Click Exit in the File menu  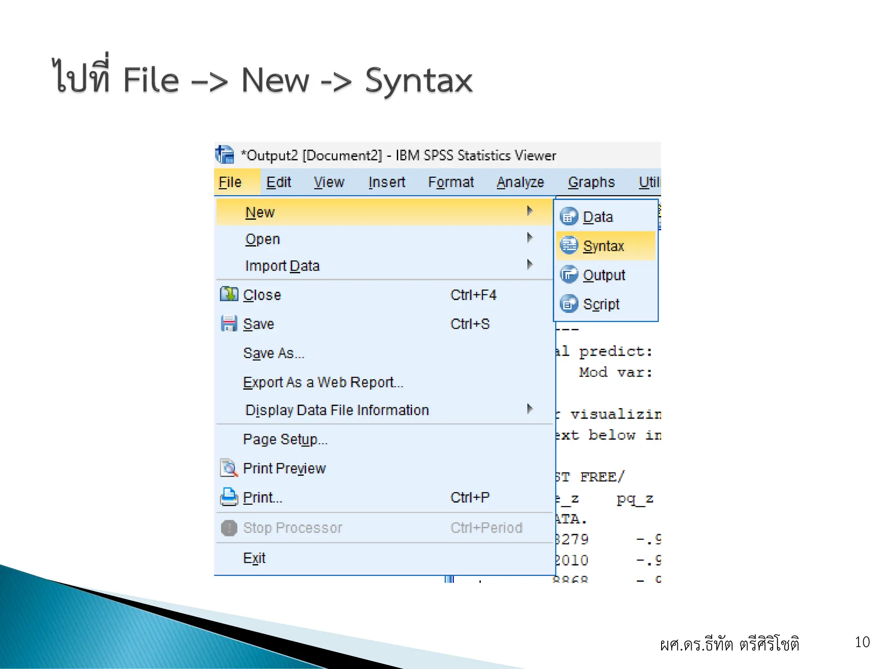(x=254, y=558)
